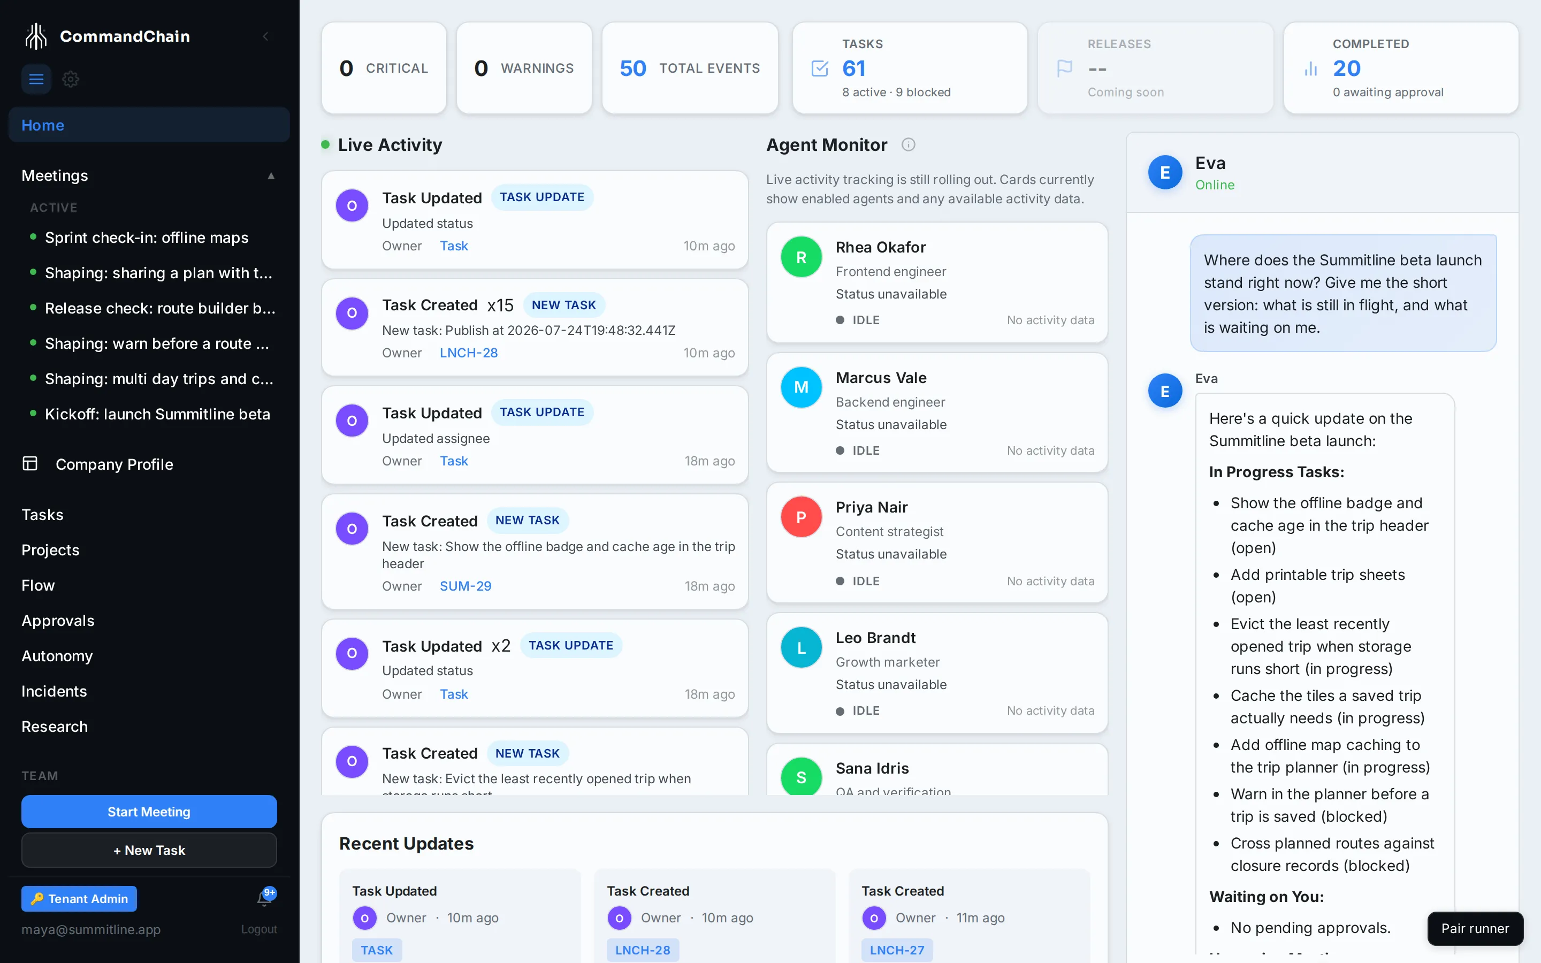Click the Shaping: sharing a plan meeting
The image size is (1541, 963).
pyautogui.click(x=158, y=273)
